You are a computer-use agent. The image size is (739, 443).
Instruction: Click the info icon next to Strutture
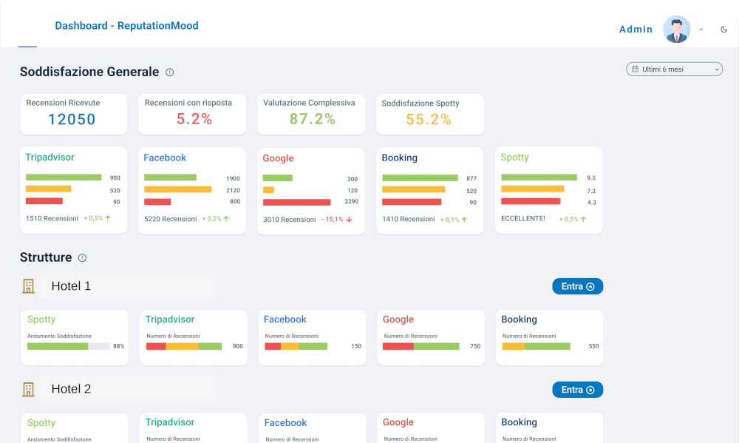click(82, 258)
